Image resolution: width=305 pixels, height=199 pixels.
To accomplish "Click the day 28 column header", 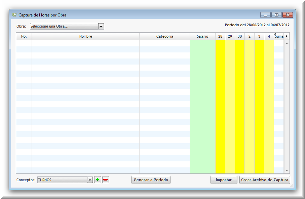I will (x=220, y=36).
